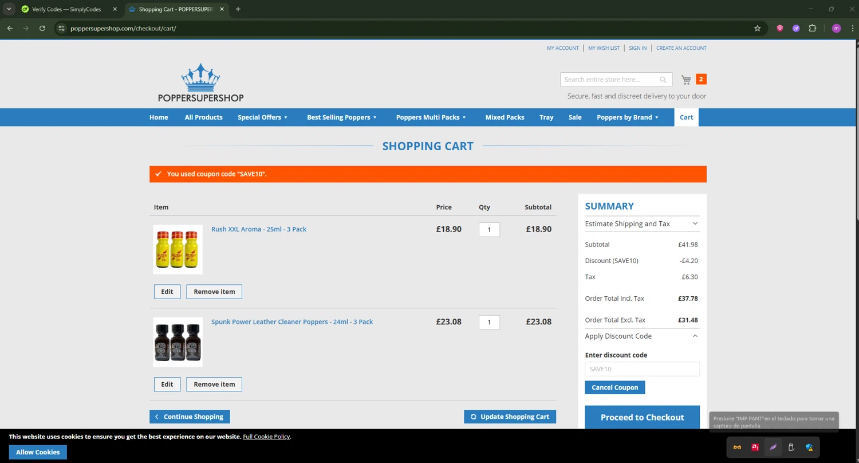This screenshot has width=859, height=463.
Task: Open Rush XXL Aroma product link
Action: click(259, 229)
